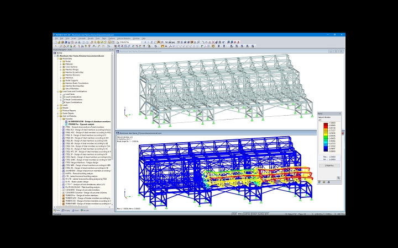Screen dimensions: 398x248
Task: Collapse the Model Data tree node
Action: pyautogui.click(x=58, y=58)
